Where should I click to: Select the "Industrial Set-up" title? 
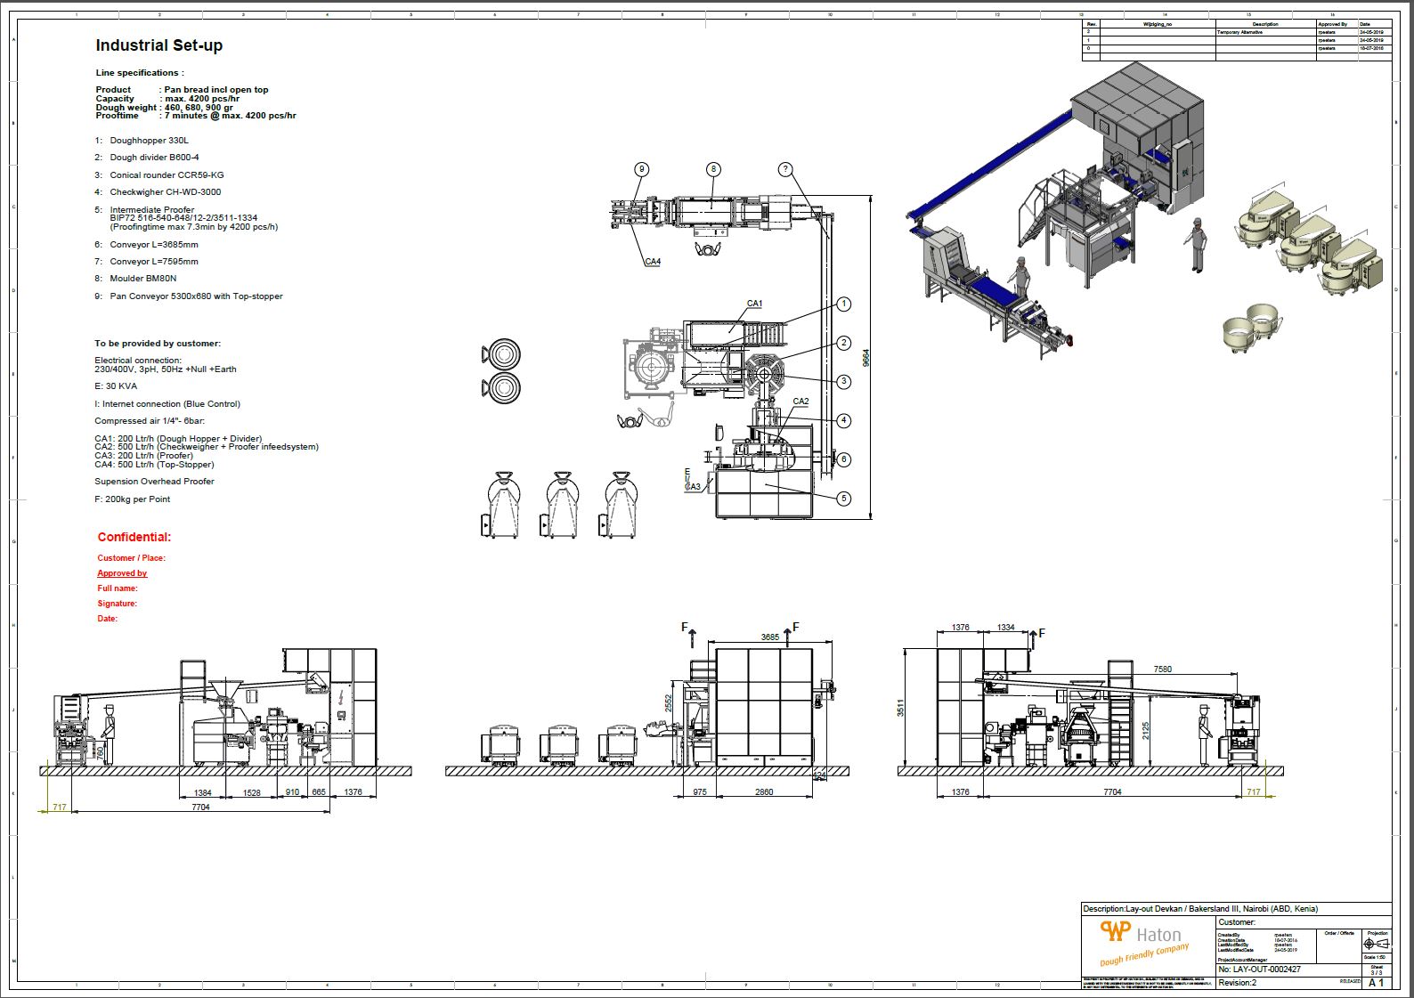click(x=159, y=45)
